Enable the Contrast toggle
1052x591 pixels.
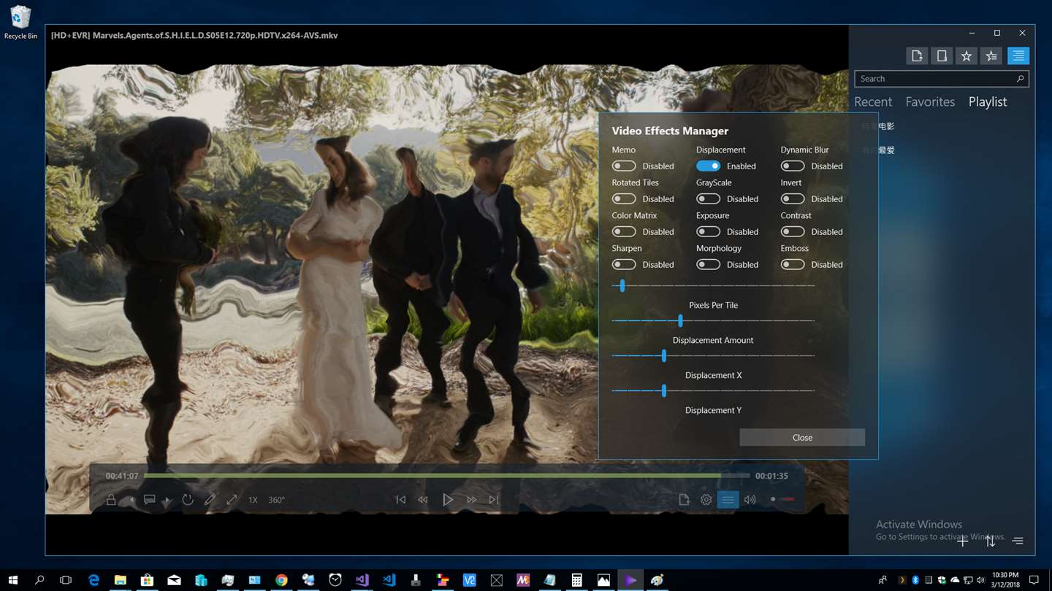(x=793, y=232)
